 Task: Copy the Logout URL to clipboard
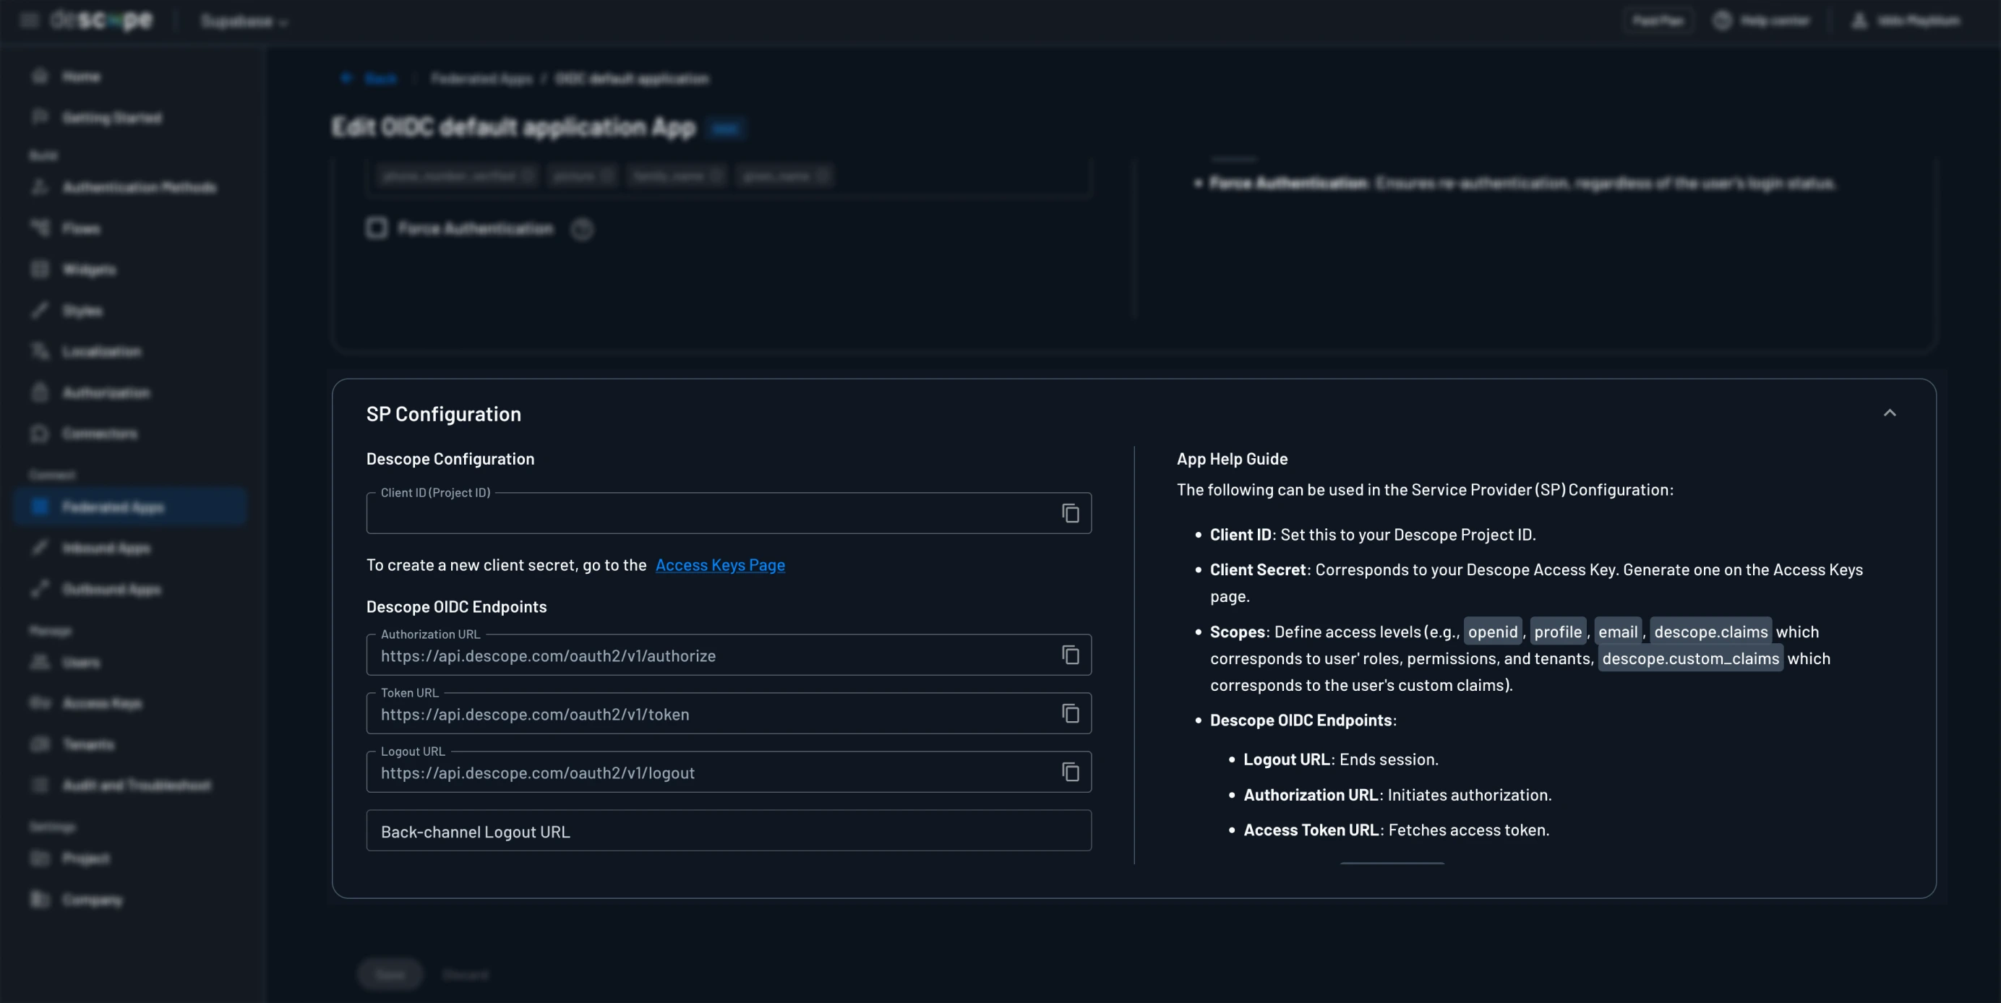1071,772
